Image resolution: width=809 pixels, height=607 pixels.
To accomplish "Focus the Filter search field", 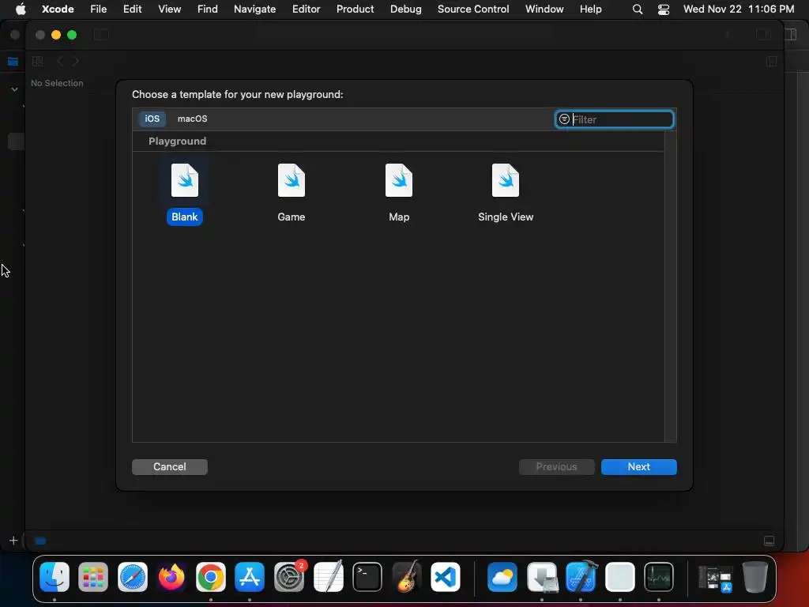I will coord(614,119).
